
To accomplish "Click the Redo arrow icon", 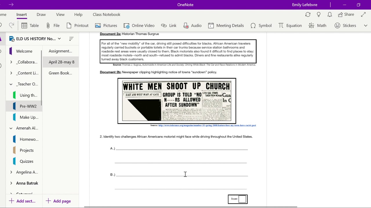I will tap(12, 25).
